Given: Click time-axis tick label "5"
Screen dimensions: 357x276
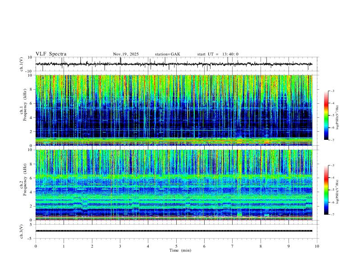Looking at the screenshot, I should click(x=176, y=246).
